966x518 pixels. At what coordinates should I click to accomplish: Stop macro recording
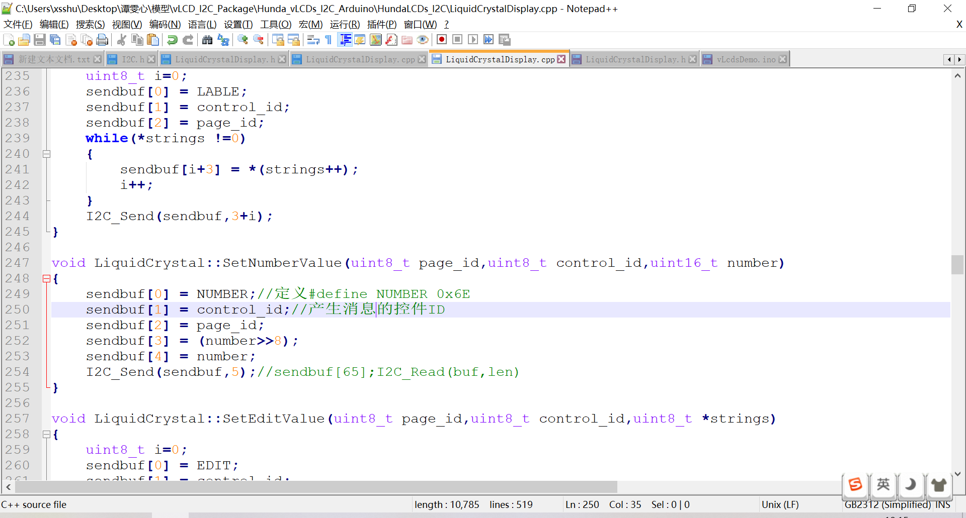tap(457, 40)
